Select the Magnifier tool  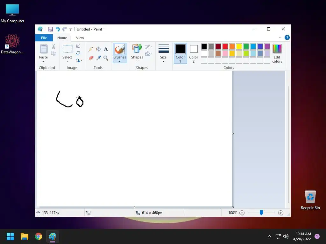(106, 58)
